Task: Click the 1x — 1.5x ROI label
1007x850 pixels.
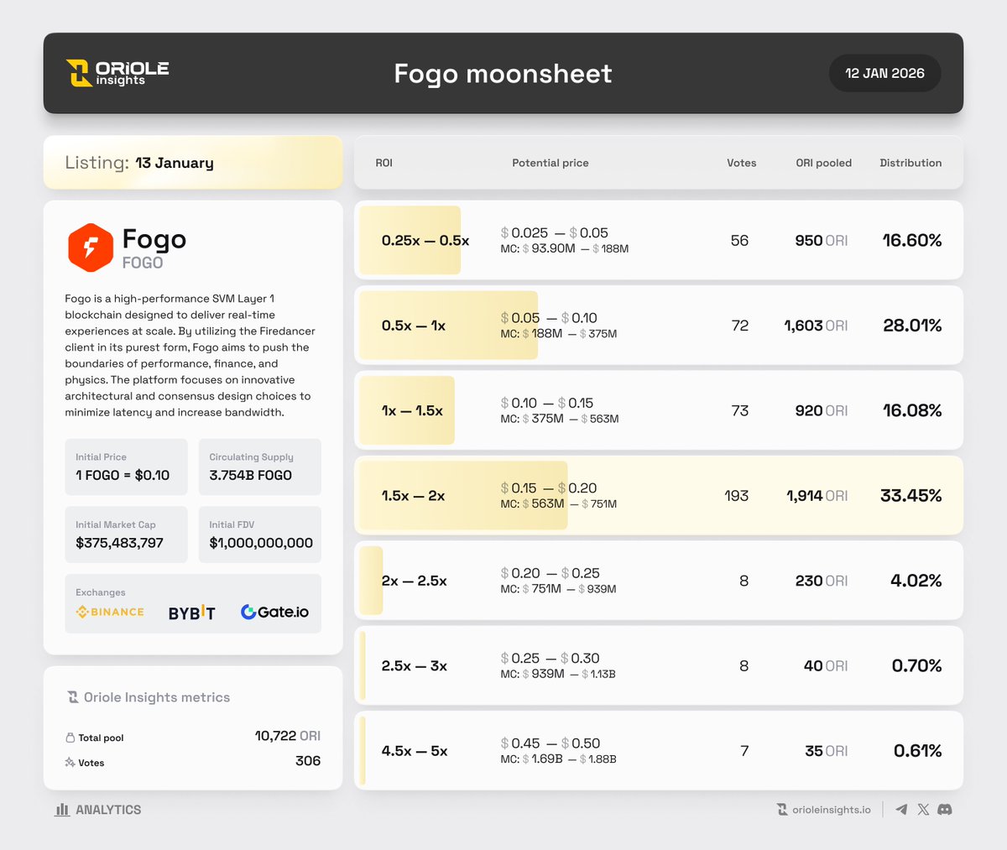Action: coord(412,410)
